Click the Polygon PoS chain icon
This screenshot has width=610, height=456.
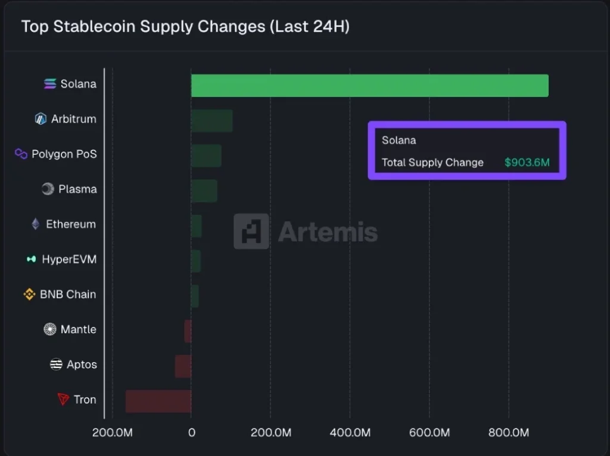[x=21, y=154]
